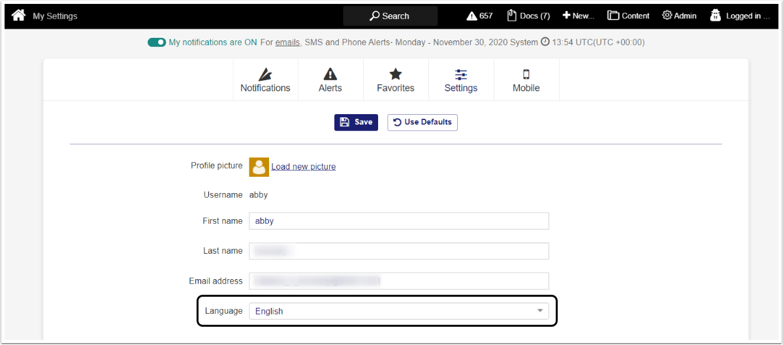The width and height of the screenshot is (783, 345).
Task: Switch to the Favorites tab
Action: click(396, 80)
